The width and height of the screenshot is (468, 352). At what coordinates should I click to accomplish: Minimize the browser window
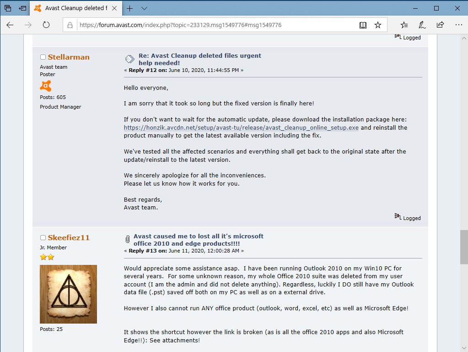tap(415, 8)
